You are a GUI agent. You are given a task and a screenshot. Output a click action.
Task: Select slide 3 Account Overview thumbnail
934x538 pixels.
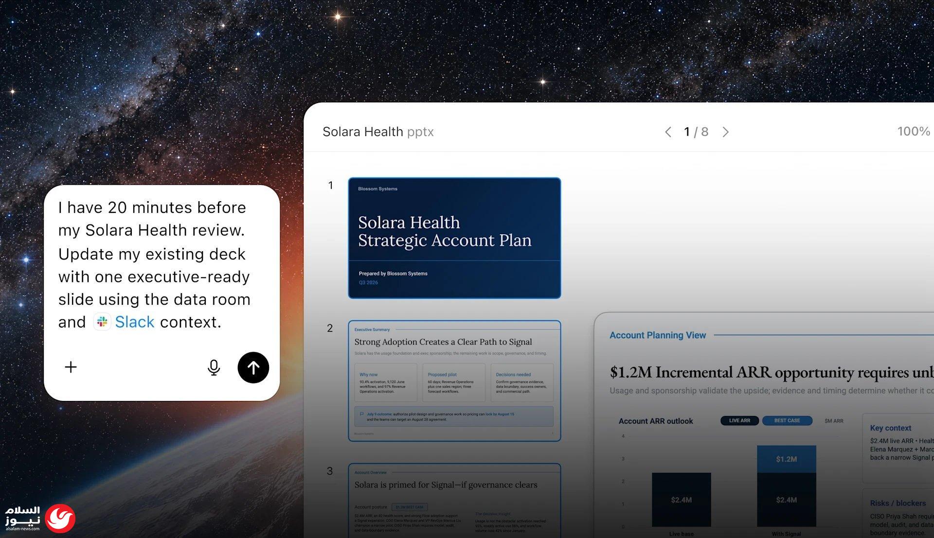pos(454,501)
